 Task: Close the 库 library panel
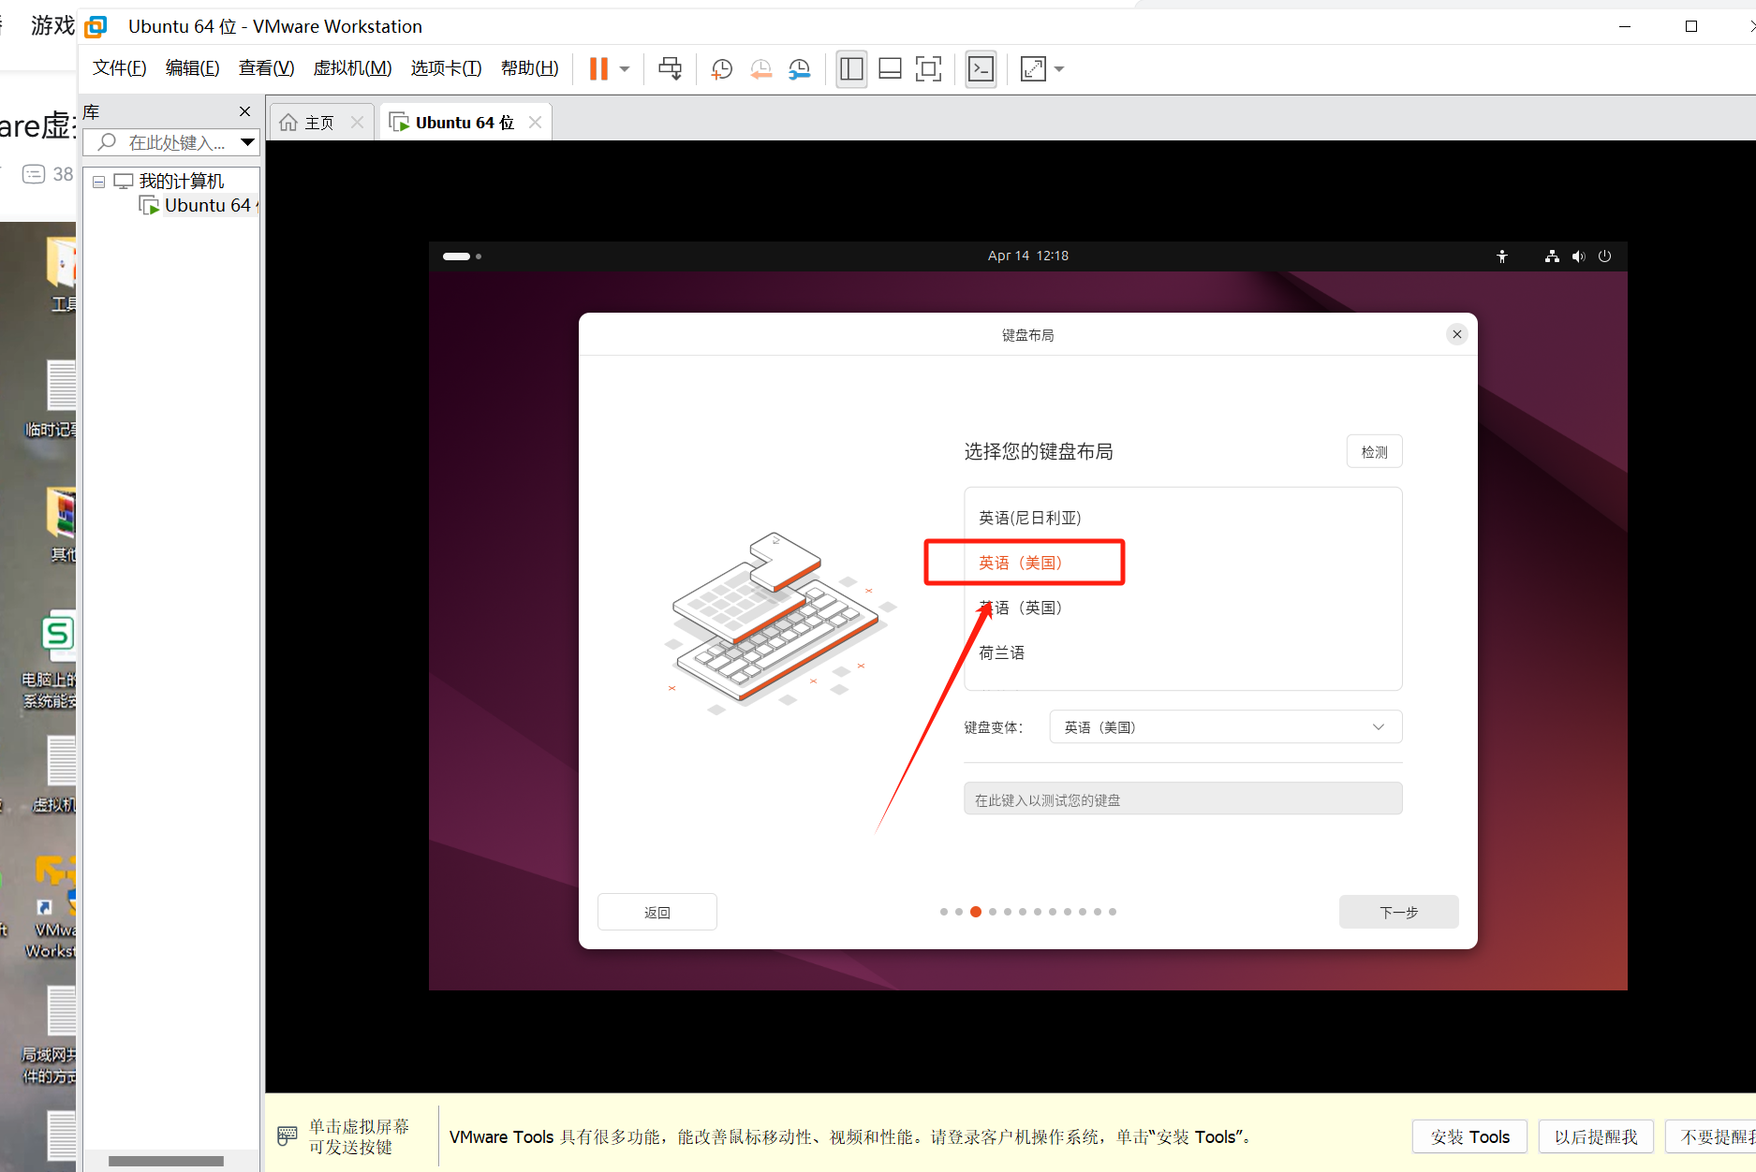[244, 111]
